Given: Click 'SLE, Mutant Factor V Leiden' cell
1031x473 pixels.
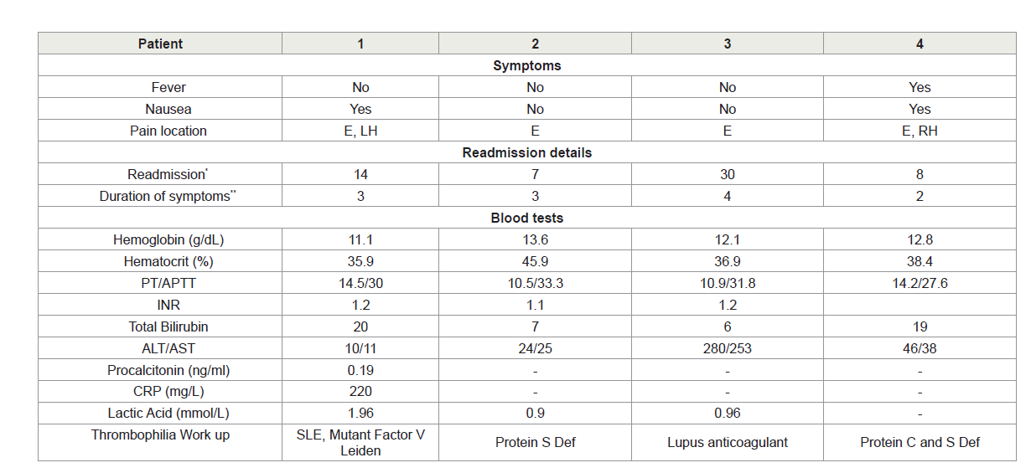Looking at the screenshot, I should pyautogui.click(x=360, y=442).
